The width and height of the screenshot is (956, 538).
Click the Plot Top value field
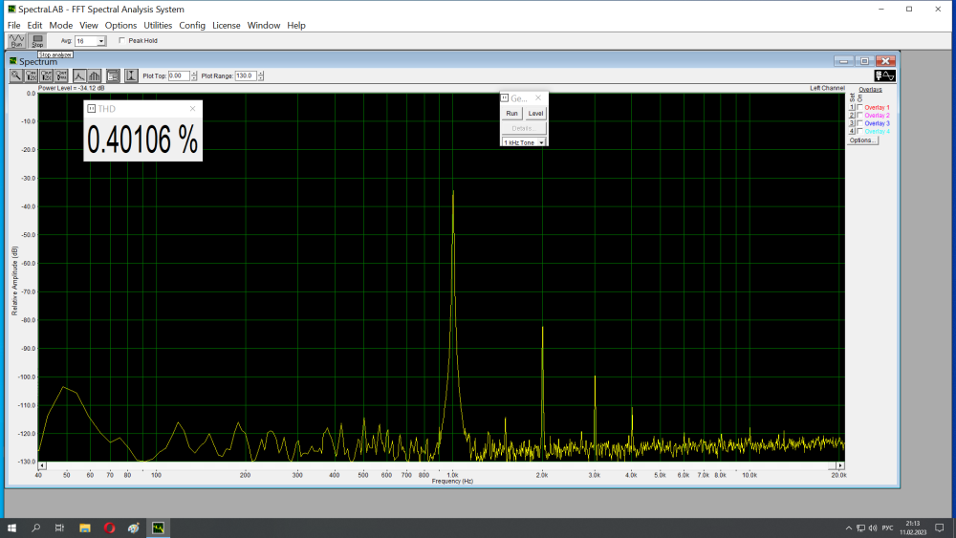(178, 75)
